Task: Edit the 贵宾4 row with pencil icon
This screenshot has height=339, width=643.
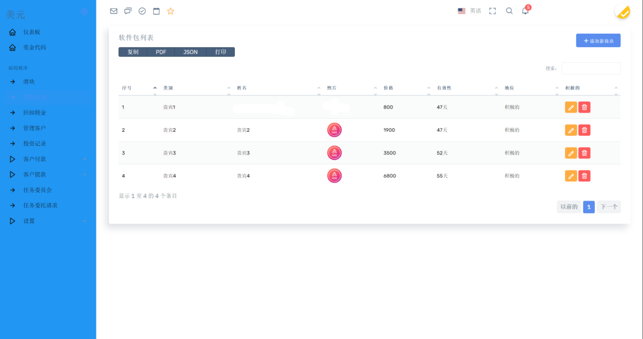Action: (571, 176)
